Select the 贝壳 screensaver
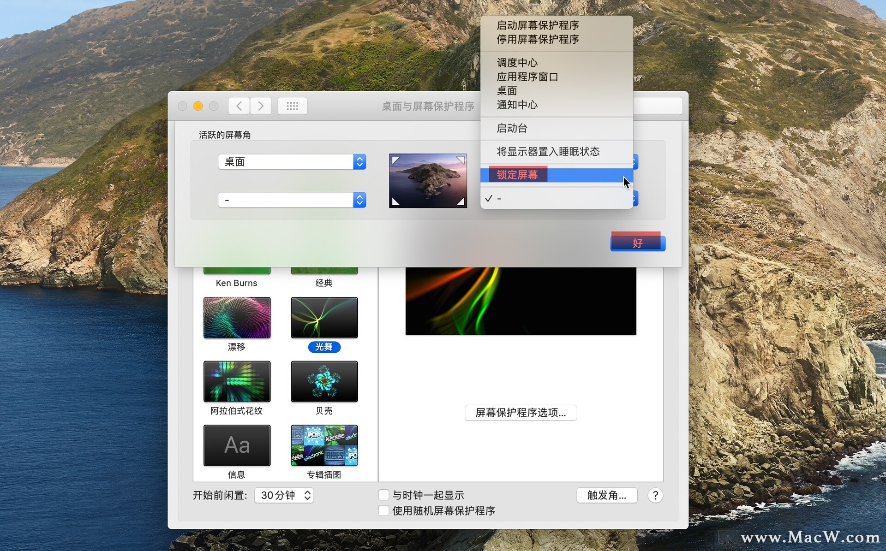 (x=324, y=381)
